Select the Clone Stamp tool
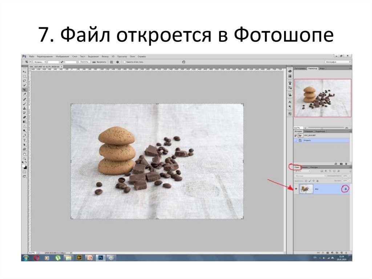 [x=24, y=108]
